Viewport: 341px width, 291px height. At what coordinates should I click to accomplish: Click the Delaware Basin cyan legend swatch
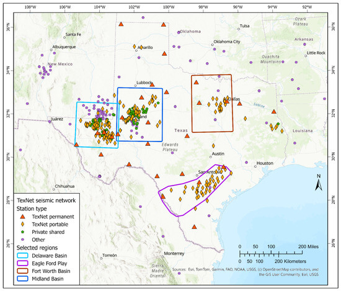22,256
